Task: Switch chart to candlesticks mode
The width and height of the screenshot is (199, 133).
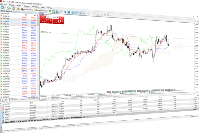Action: [x=54, y=11]
